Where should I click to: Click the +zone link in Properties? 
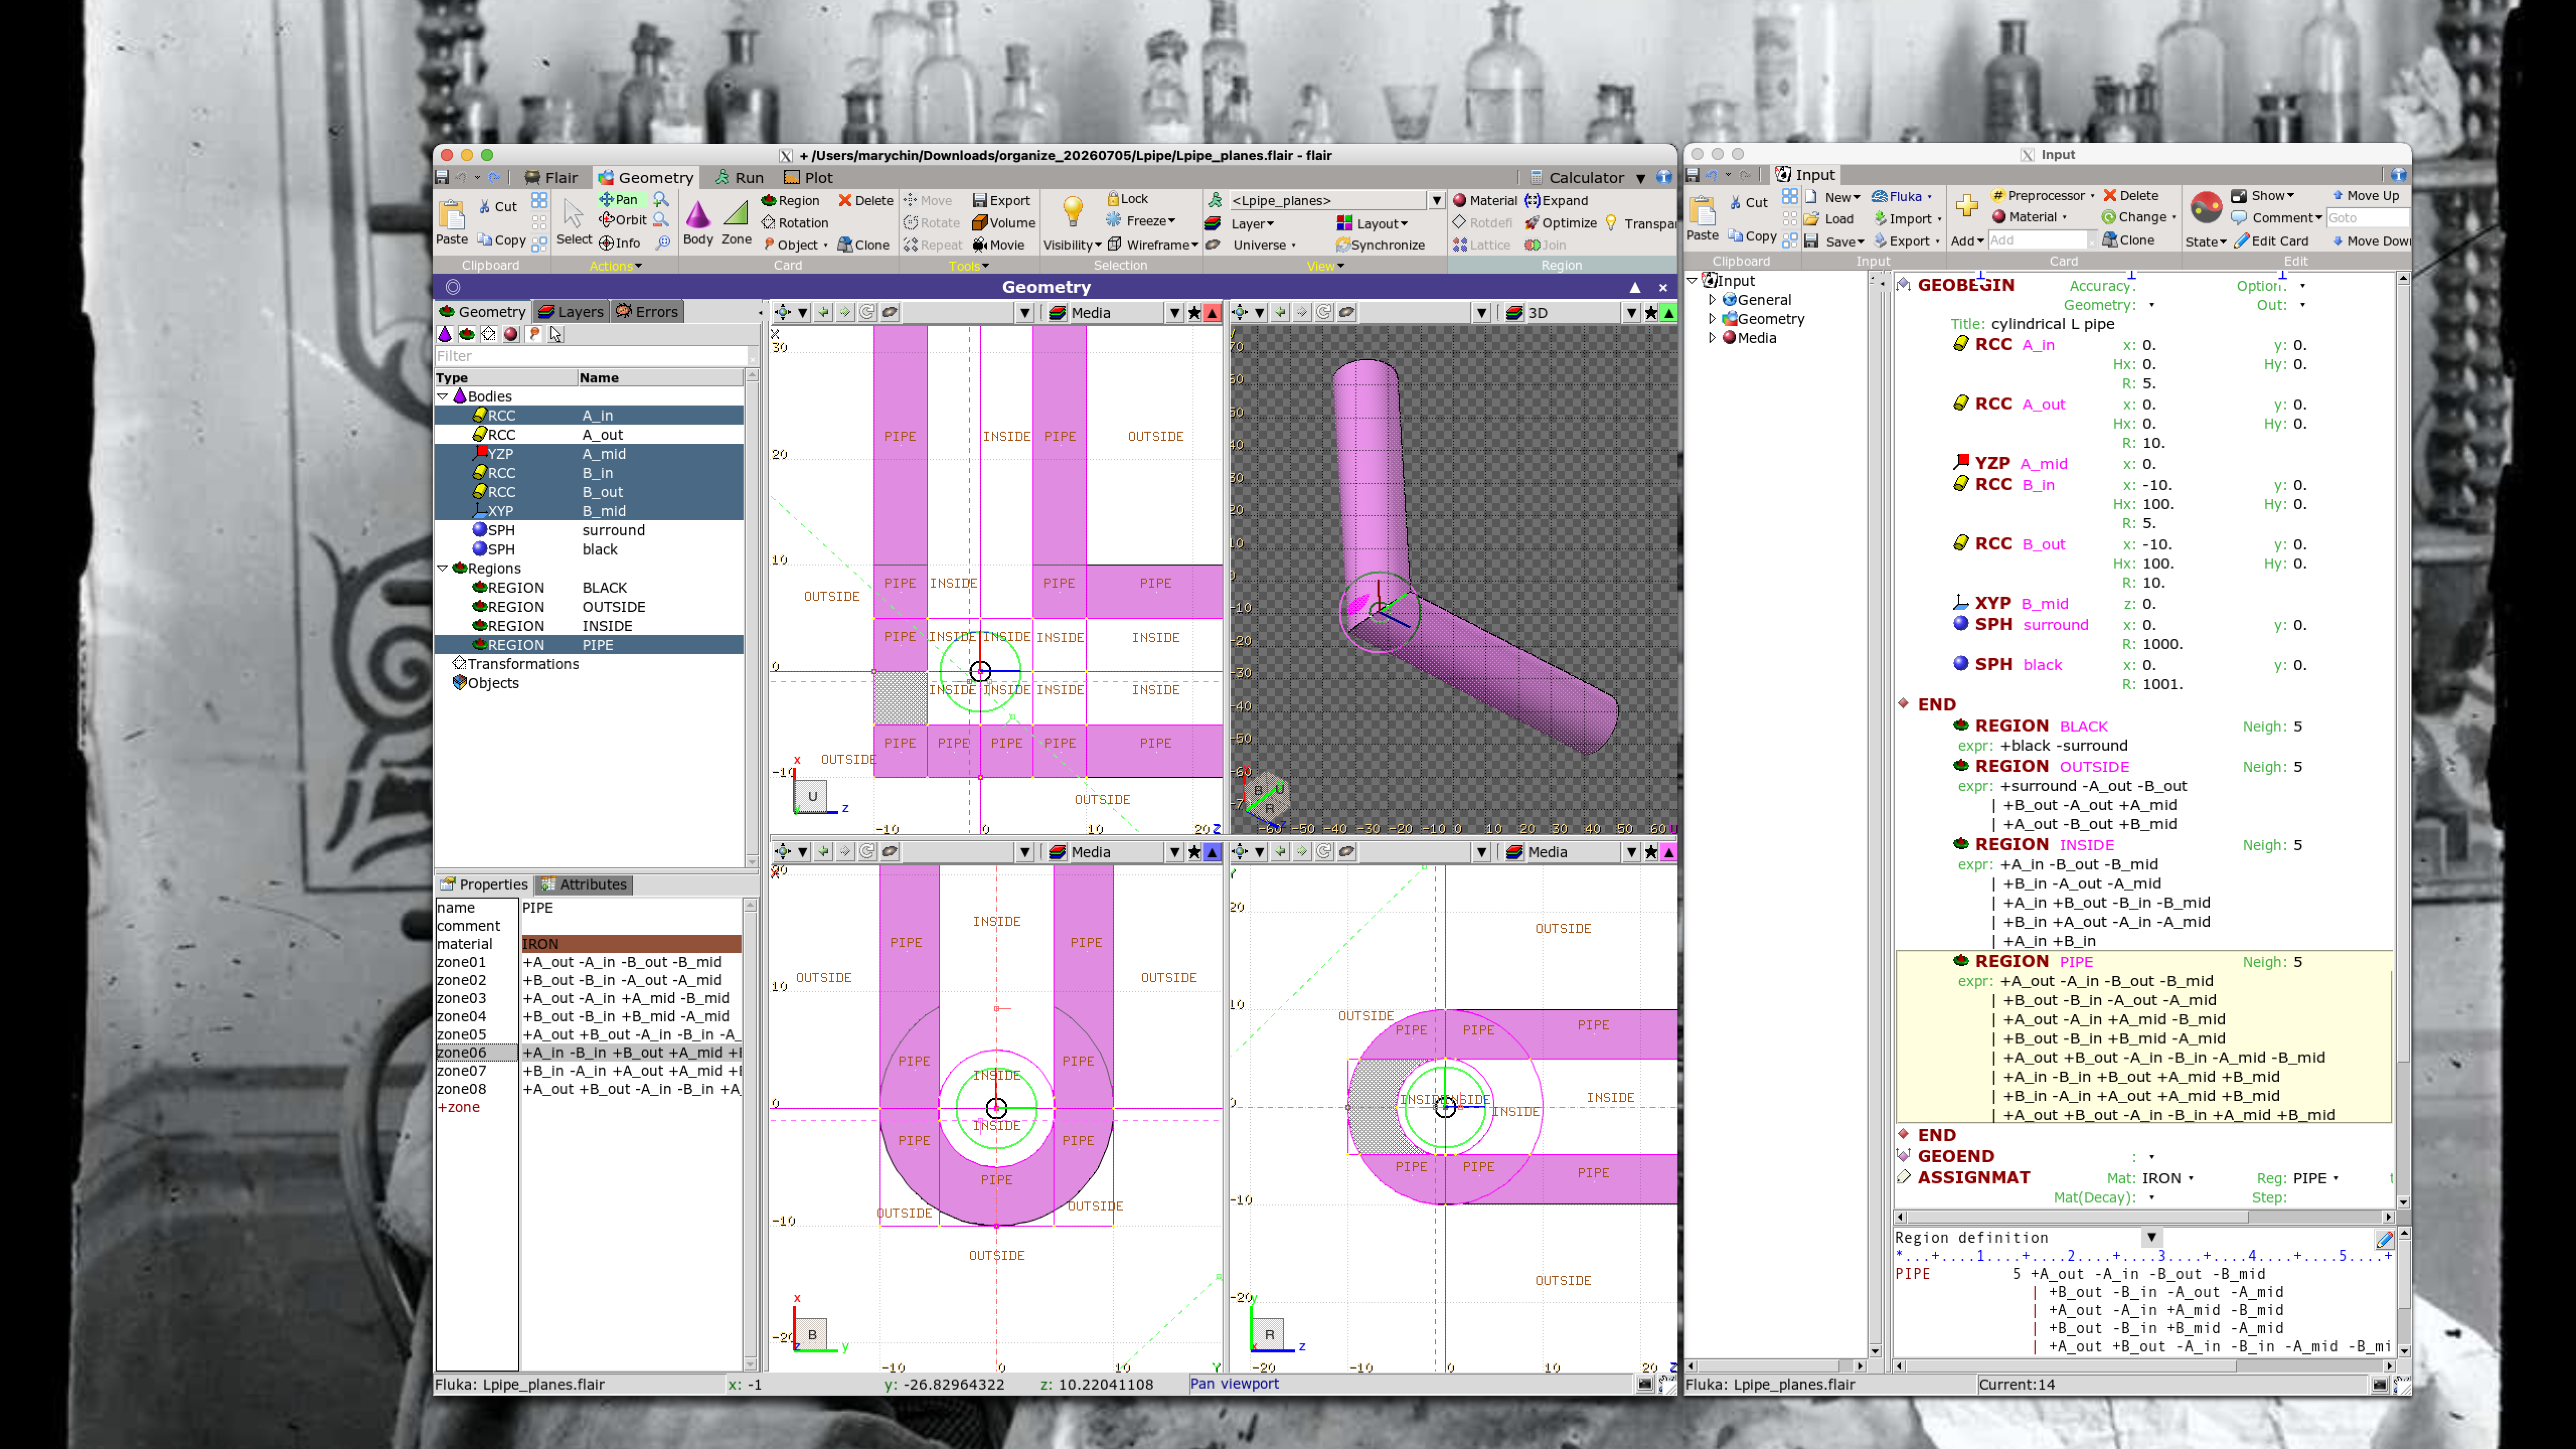(458, 1107)
